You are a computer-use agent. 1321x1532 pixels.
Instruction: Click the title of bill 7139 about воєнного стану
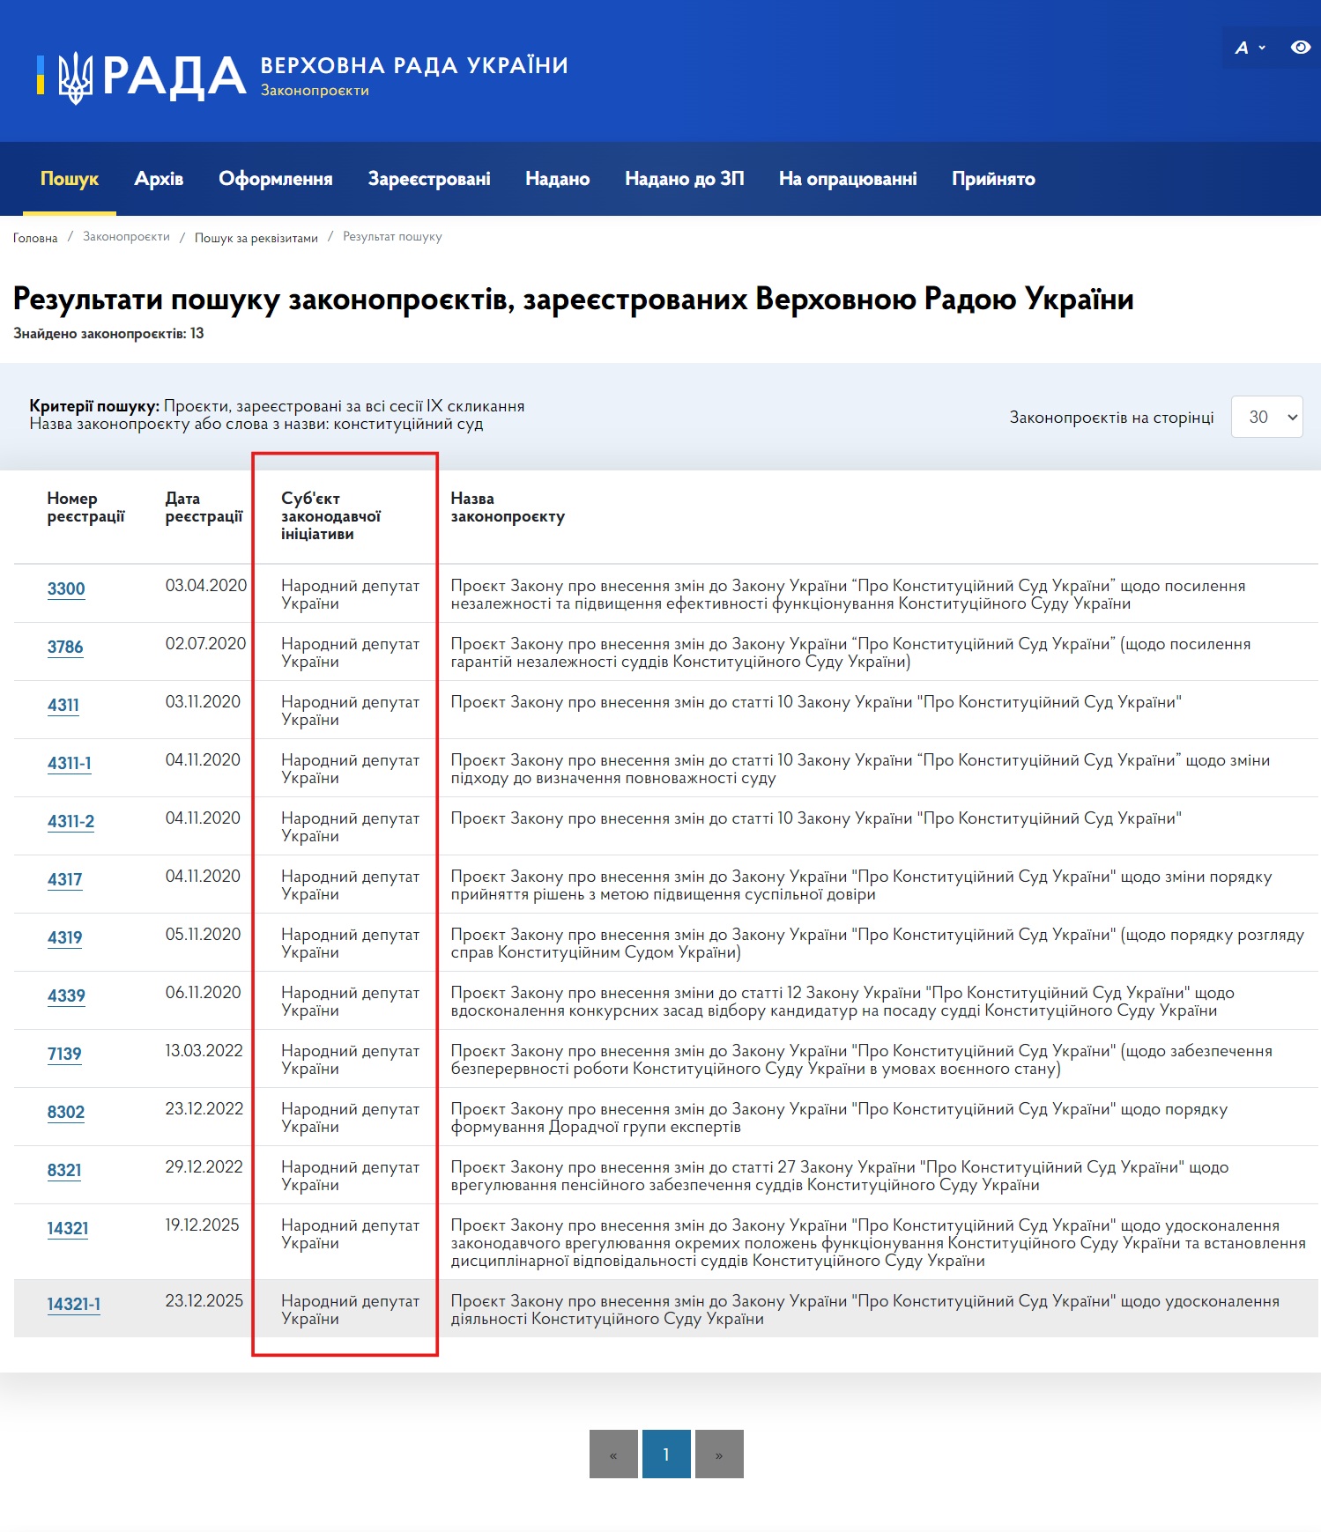coord(862,1060)
